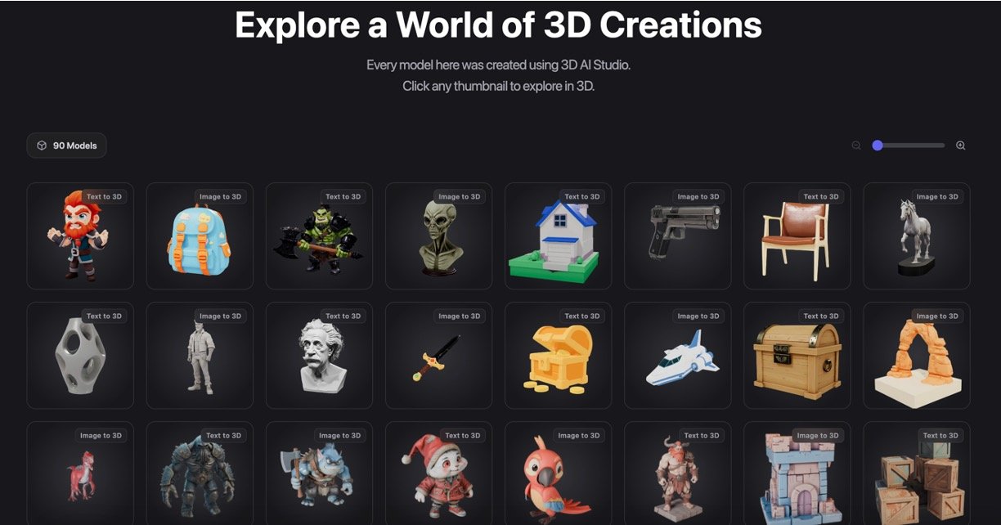The height and width of the screenshot is (525, 1001).
Task: Open the leather armchair model
Action: 797,236
